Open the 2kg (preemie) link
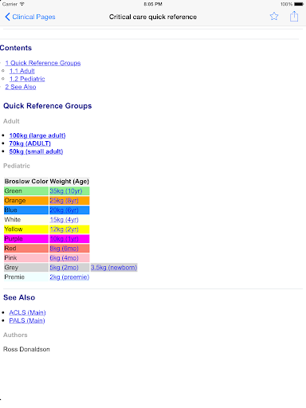Viewport: 306px width, 408px height. (69, 277)
